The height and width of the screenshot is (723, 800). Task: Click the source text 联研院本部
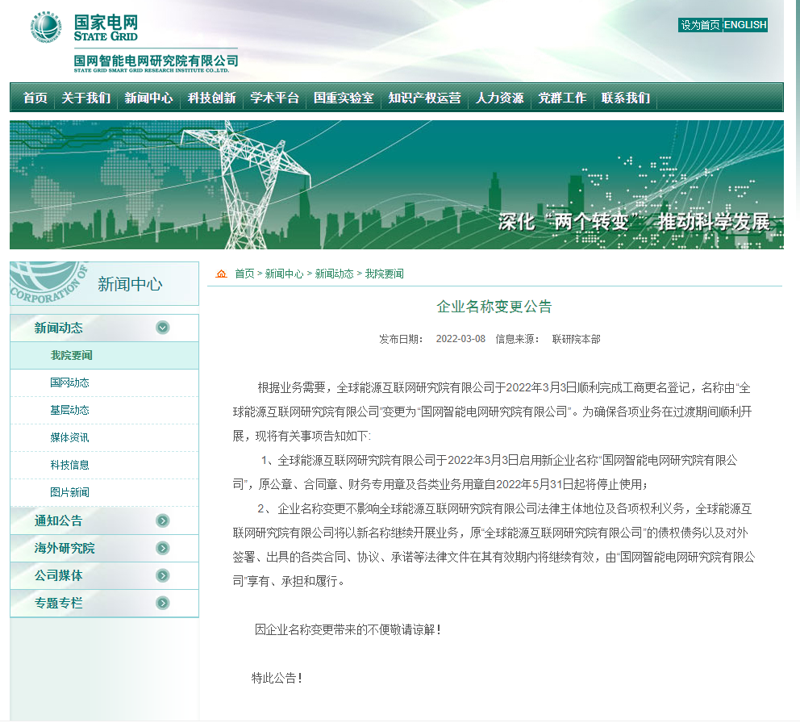tap(576, 339)
